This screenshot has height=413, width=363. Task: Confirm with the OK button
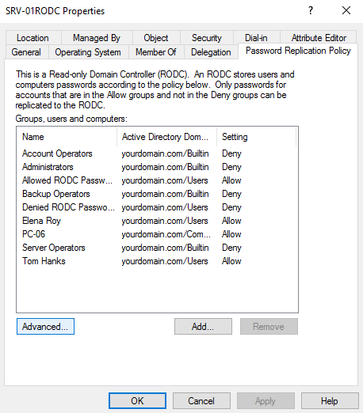coord(137,401)
